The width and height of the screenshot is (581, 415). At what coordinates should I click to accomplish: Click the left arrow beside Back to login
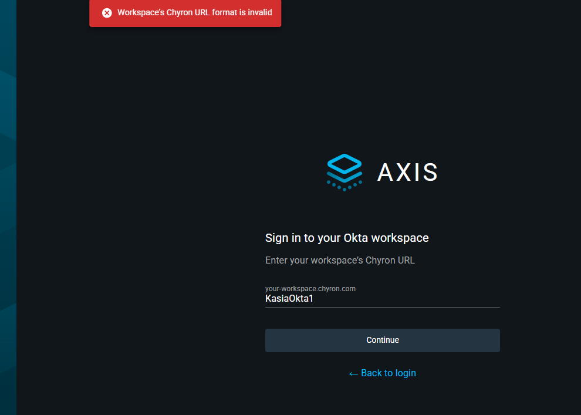point(353,373)
